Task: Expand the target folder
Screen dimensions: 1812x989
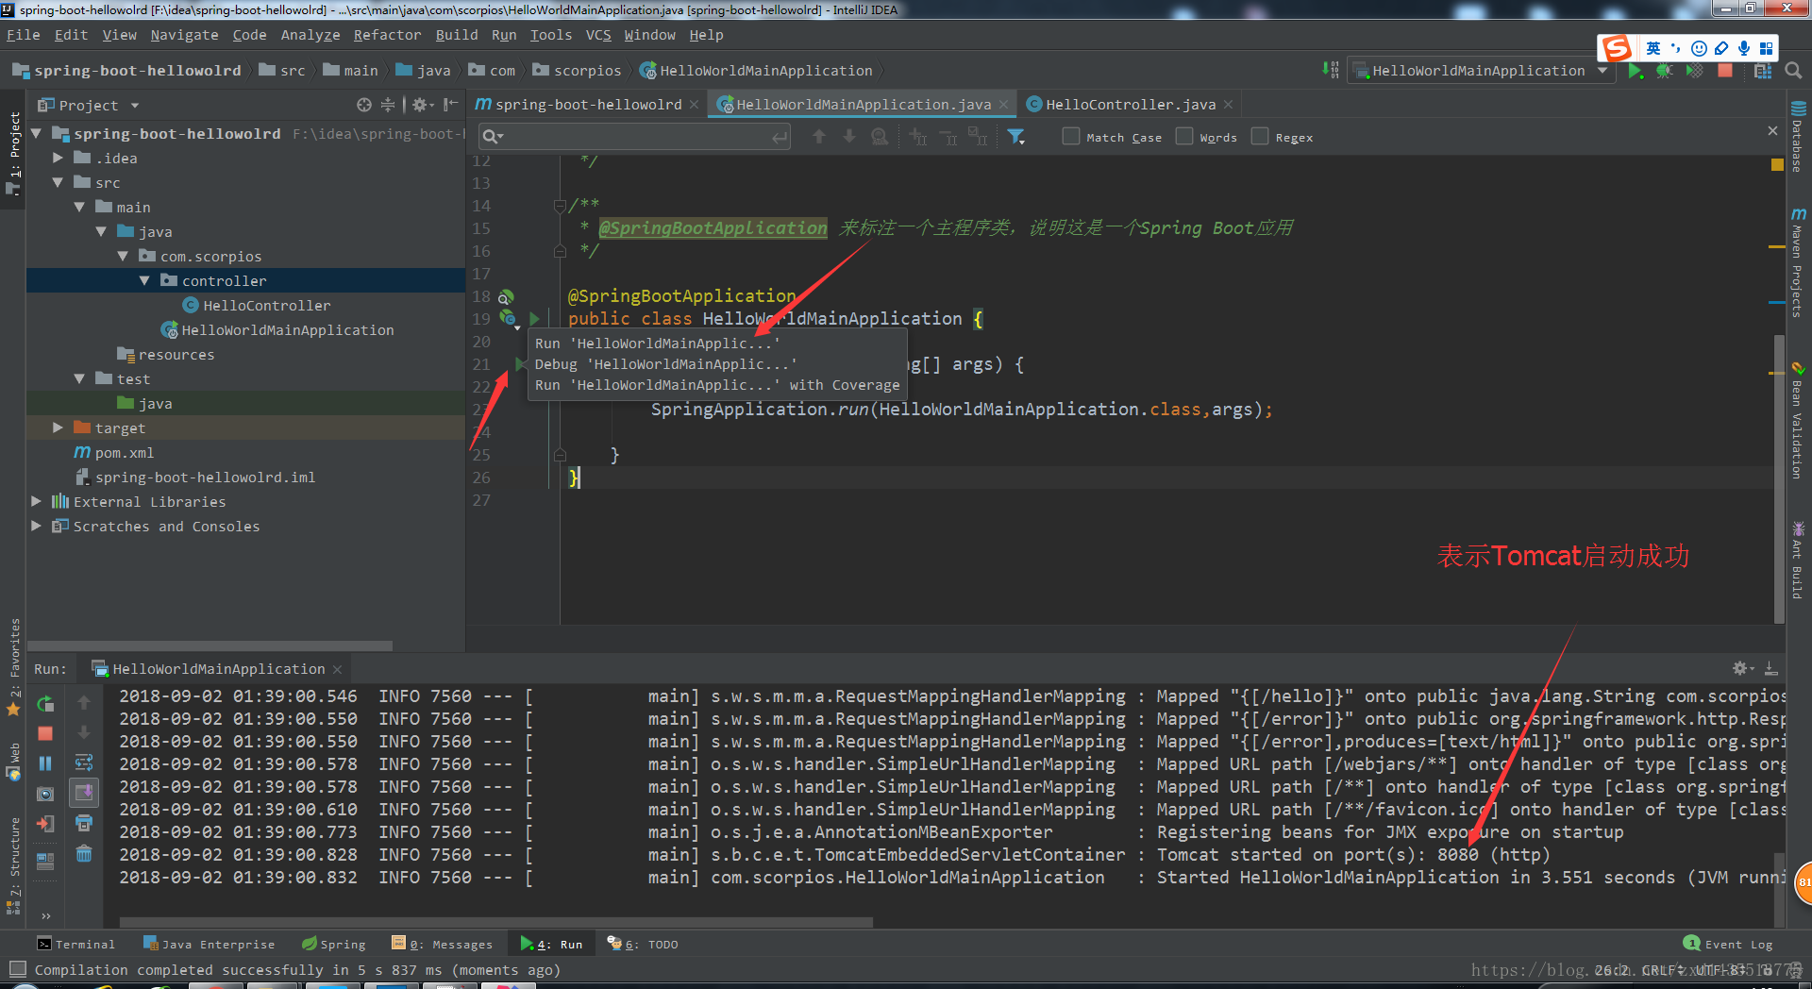Action: pos(58,428)
